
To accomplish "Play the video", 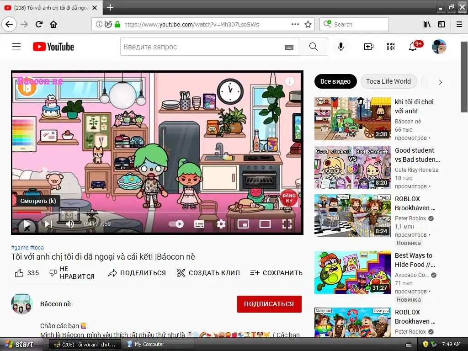I will [27, 224].
